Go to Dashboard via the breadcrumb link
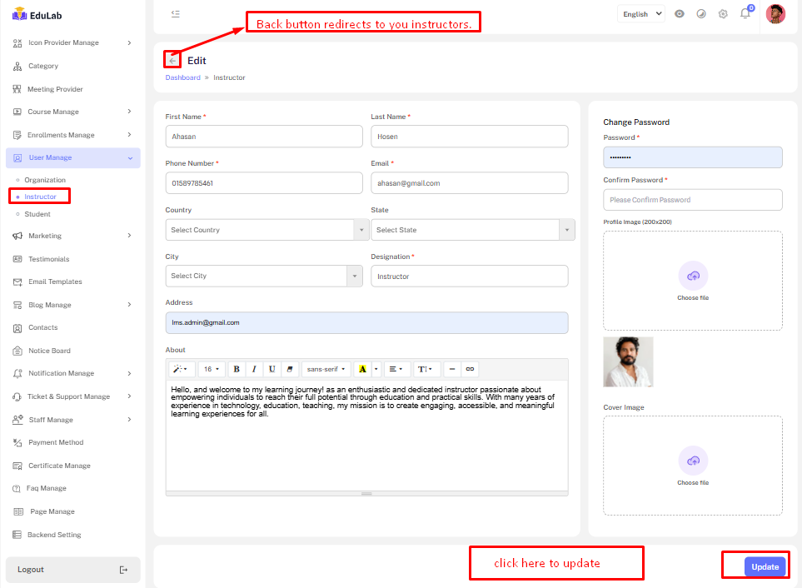The width and height of the screenshot is (802, 588). (182, 77)
